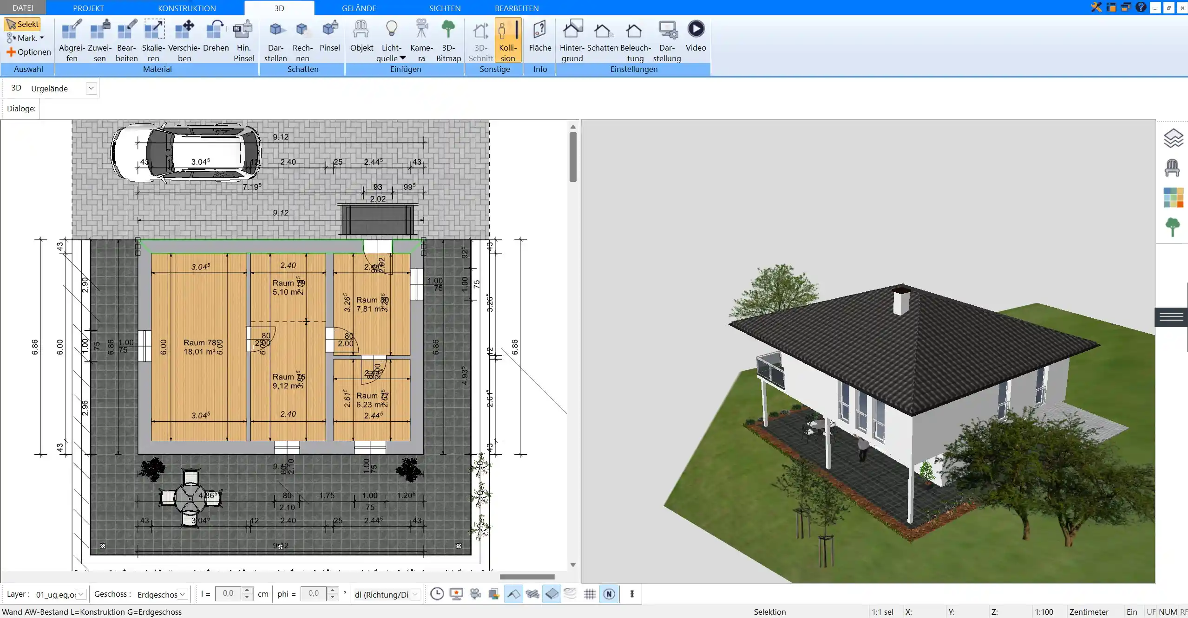
Task: Insert a Kamera
Action: (421, 40)
